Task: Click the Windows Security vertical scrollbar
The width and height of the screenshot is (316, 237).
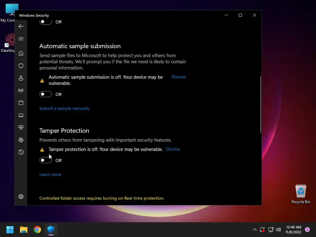Action: (260, 104)
